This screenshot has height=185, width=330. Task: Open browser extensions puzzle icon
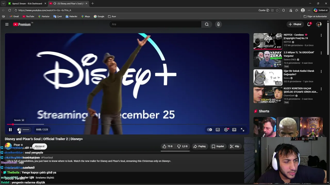(x=284, y=10)
